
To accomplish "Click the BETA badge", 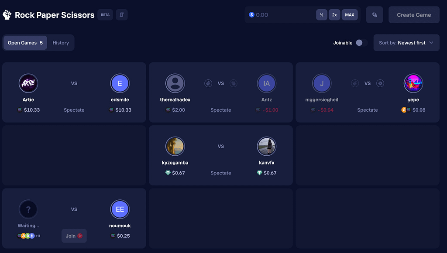I will pyautogui.click(x=105, y=15).
